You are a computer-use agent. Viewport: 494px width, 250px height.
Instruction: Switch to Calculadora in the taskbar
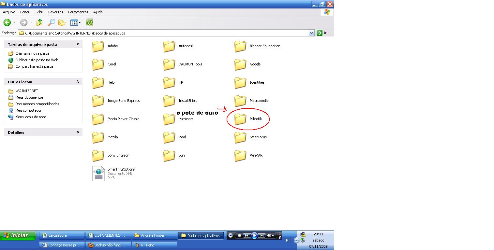[62, 235]
